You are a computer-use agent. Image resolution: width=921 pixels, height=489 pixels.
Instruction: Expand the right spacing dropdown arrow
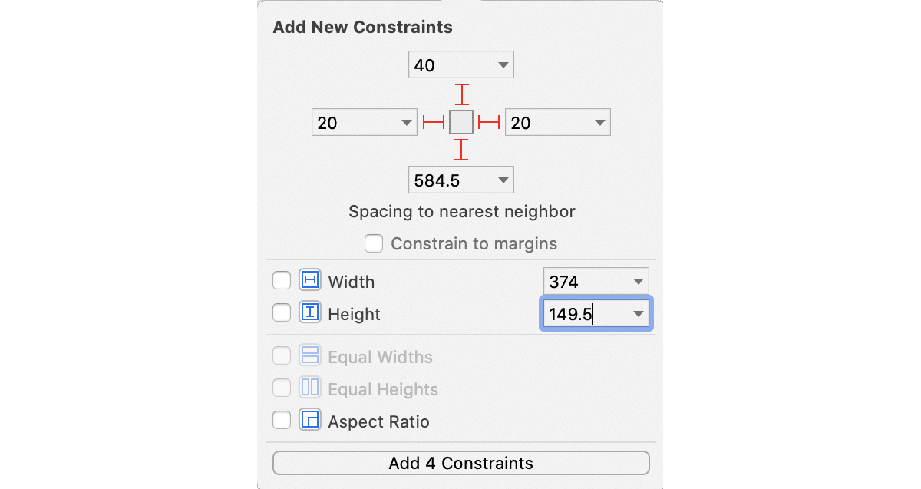(x=600, y=123)
